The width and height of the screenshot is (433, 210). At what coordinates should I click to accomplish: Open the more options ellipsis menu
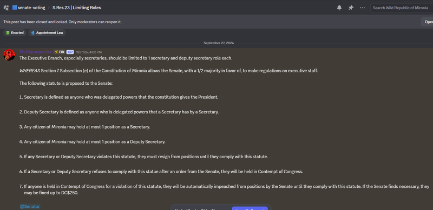pyautogui.click(x=362, y=8)
